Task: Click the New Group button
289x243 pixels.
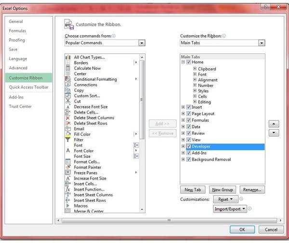Action: click(x=223, y=190)
